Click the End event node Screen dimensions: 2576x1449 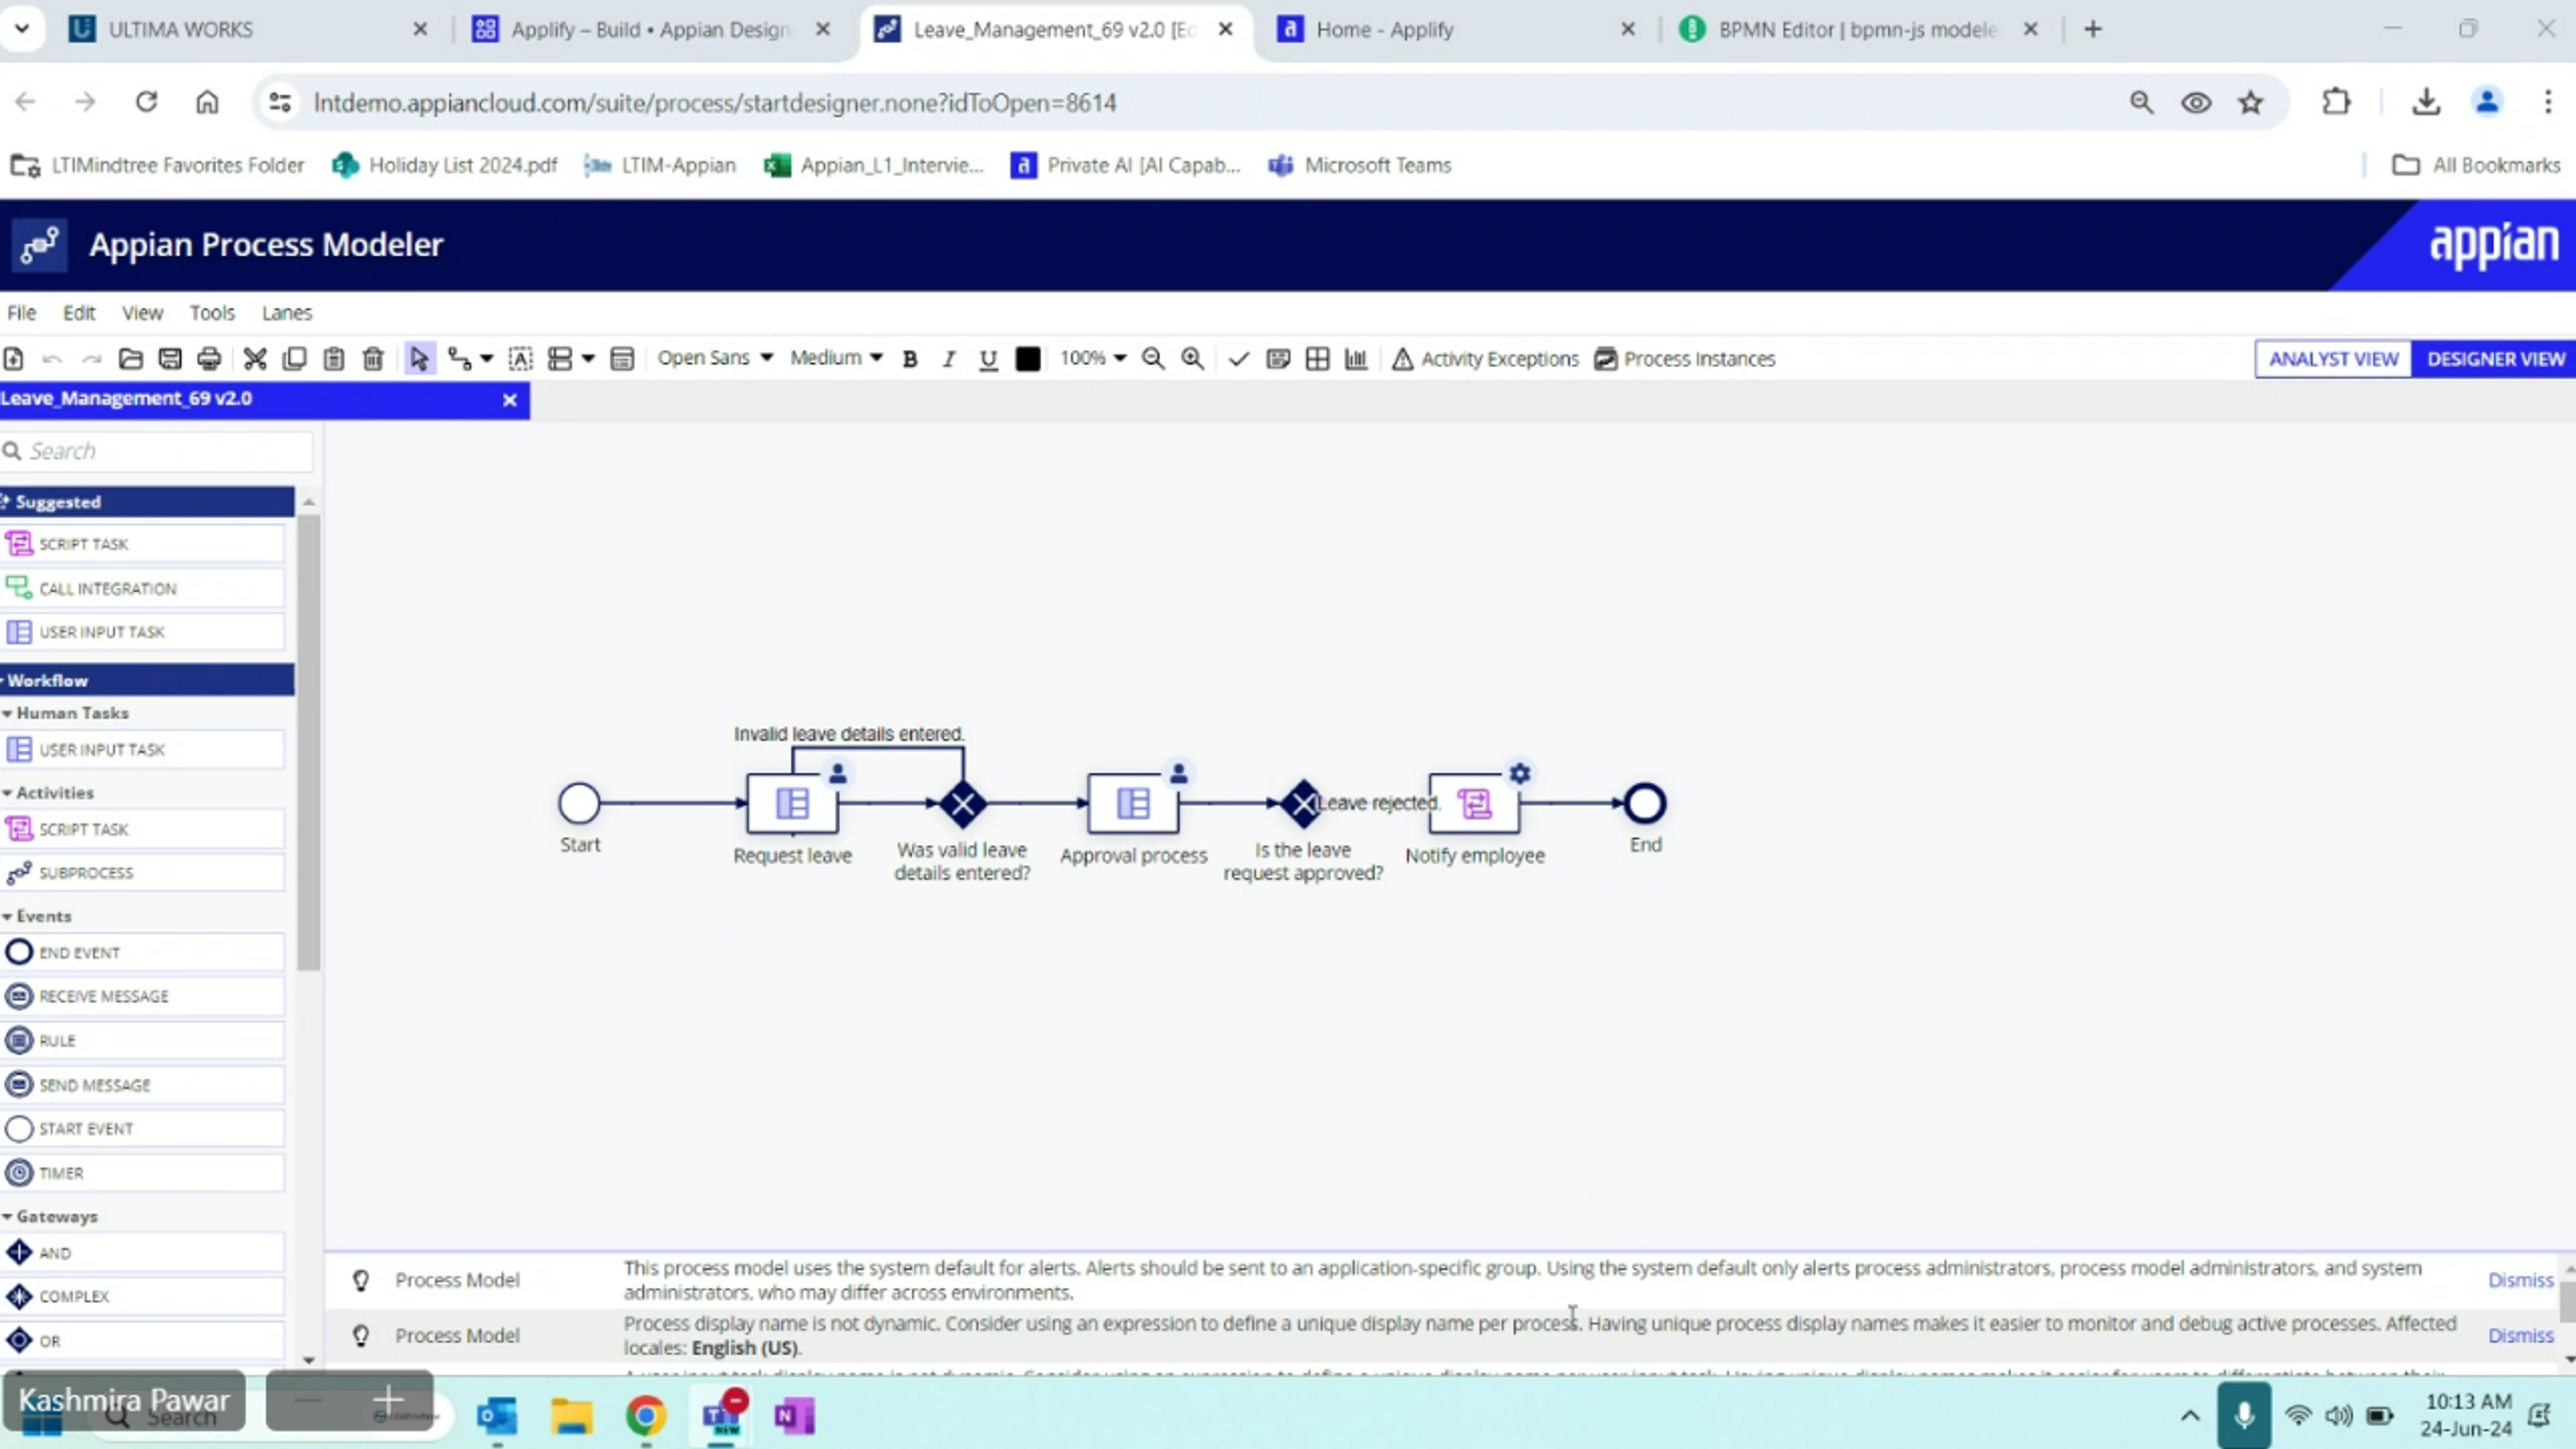tap(1645, 803)
